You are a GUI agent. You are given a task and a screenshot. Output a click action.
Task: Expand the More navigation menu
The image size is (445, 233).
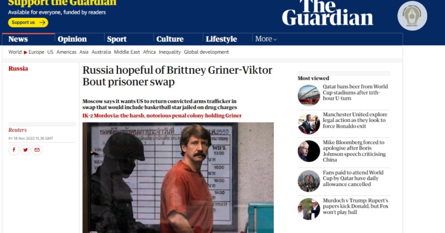[x=266, y=39]
